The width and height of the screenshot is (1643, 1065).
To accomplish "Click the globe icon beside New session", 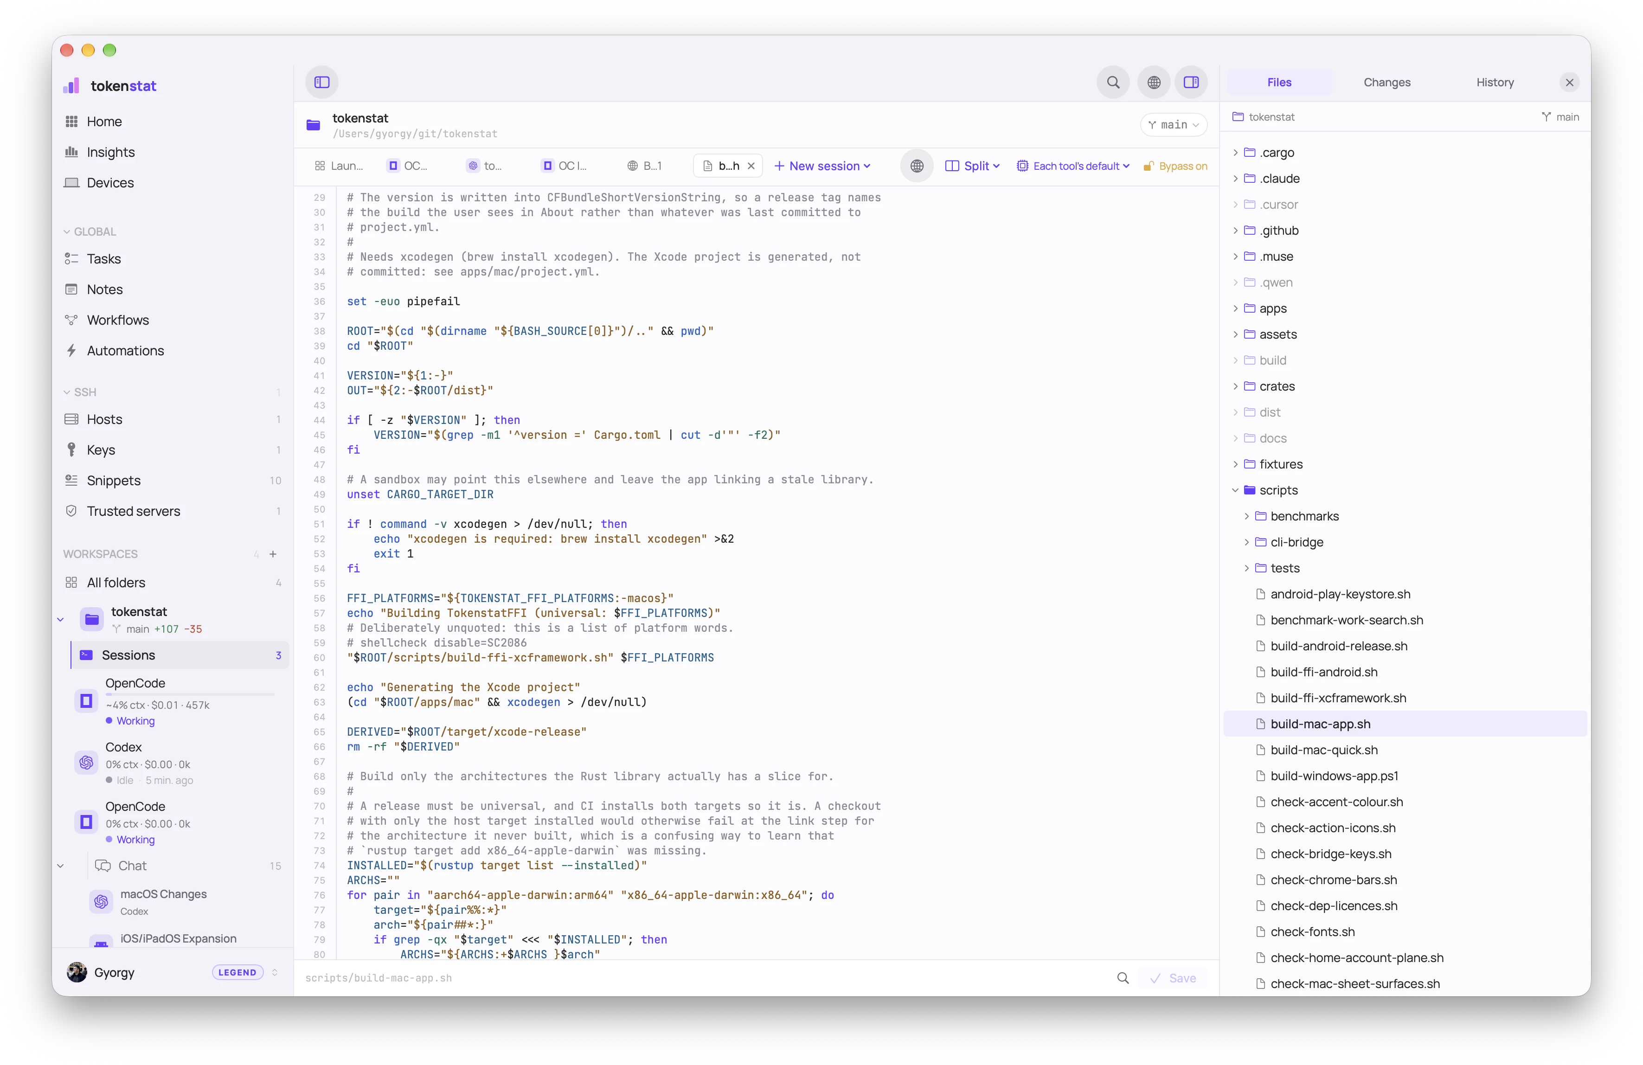I will click(x=916, y=166).
